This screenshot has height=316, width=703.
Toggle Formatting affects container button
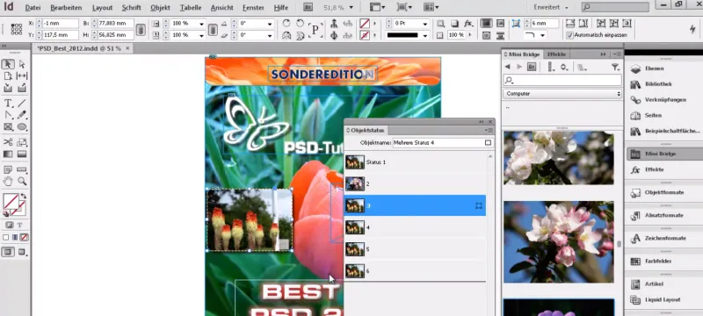9,225
